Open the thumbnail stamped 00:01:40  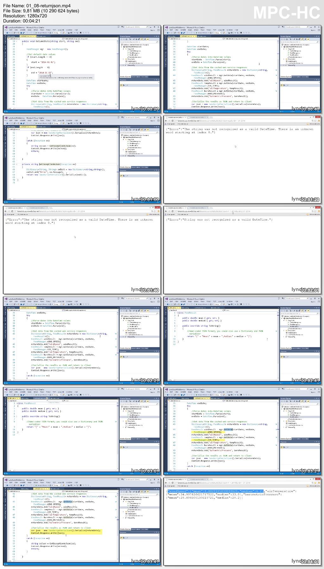coord(82,250)
